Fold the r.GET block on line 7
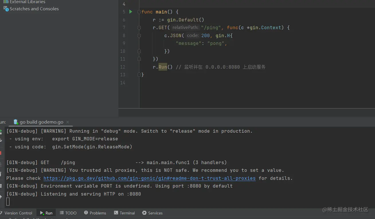Image resolution: width=375 pixels, height=219 pixels. [139, 28]
